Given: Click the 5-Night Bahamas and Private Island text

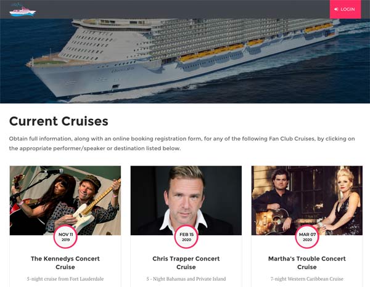Looking at the screenshot, I should click(186, 279).
